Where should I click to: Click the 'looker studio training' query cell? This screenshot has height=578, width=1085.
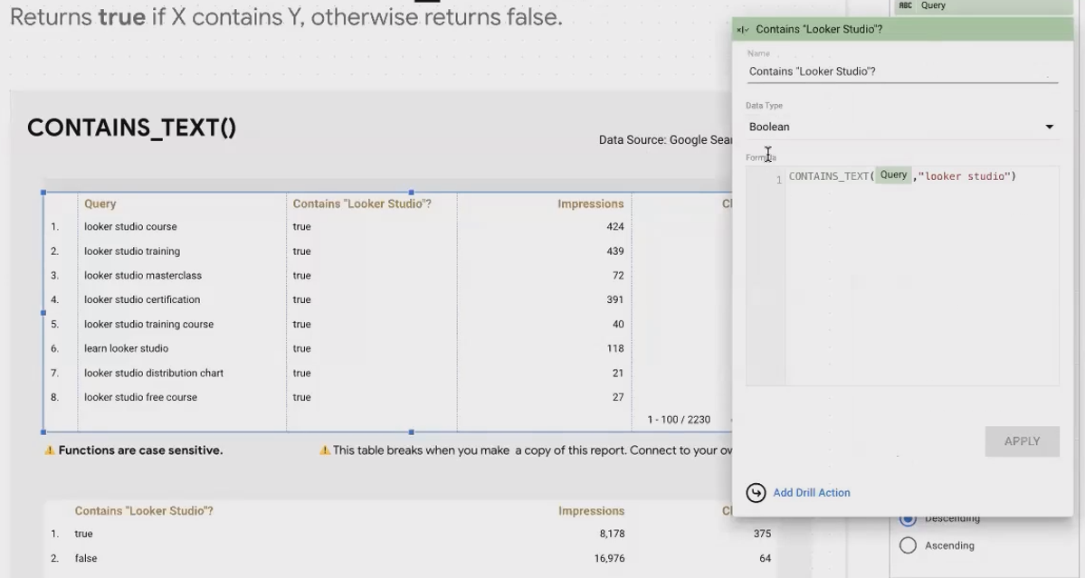point(132,251)
